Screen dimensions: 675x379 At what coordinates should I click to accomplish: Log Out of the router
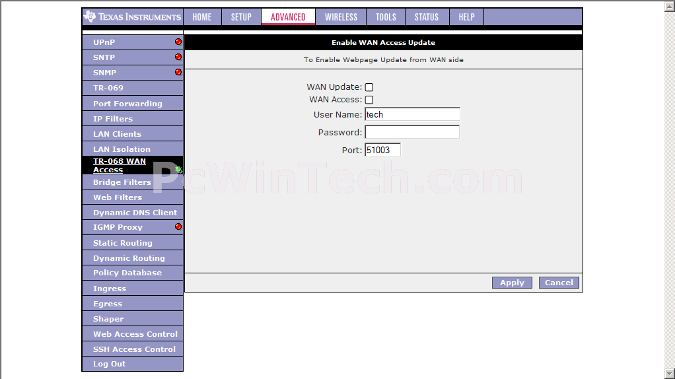pos(110,364)
